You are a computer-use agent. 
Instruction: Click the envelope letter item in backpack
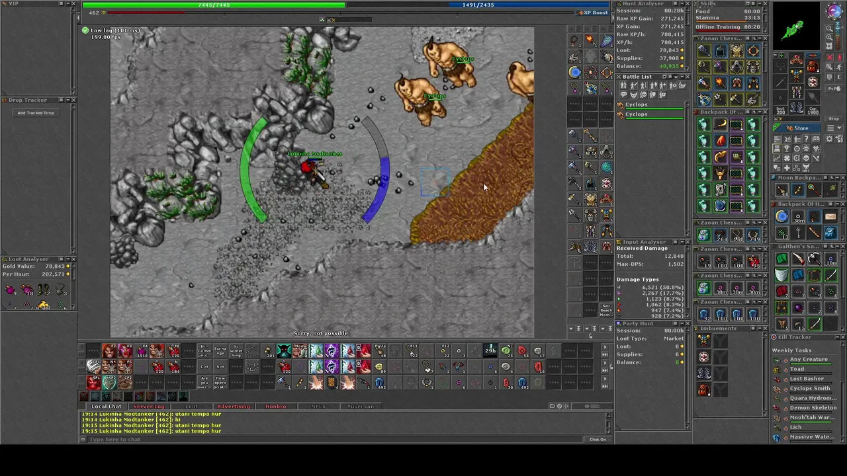(x=830, y=216)
